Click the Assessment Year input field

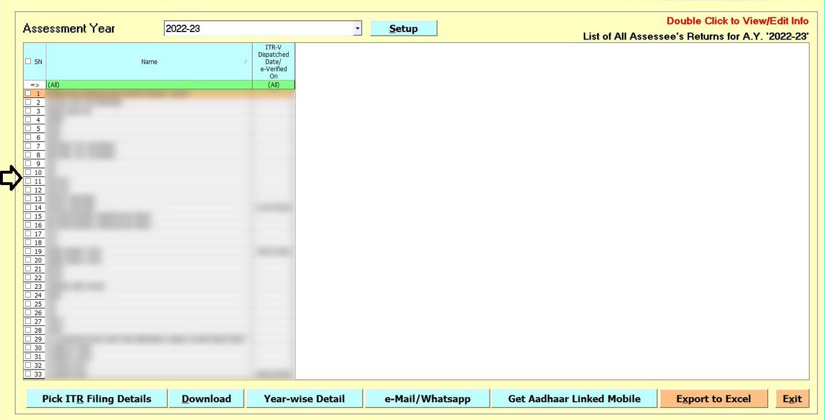258,28
